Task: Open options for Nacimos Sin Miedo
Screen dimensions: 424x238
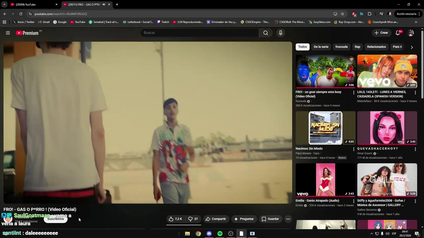Action: [354, 149]
